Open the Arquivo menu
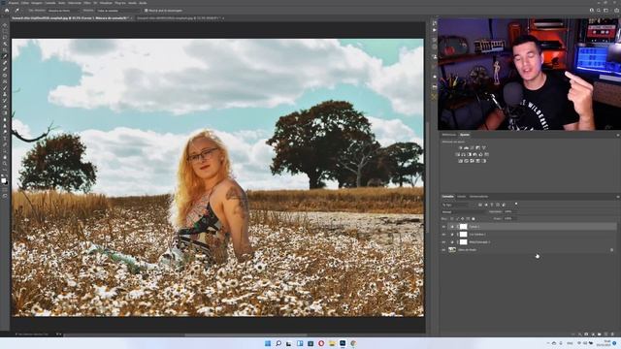 pos(13,3)
